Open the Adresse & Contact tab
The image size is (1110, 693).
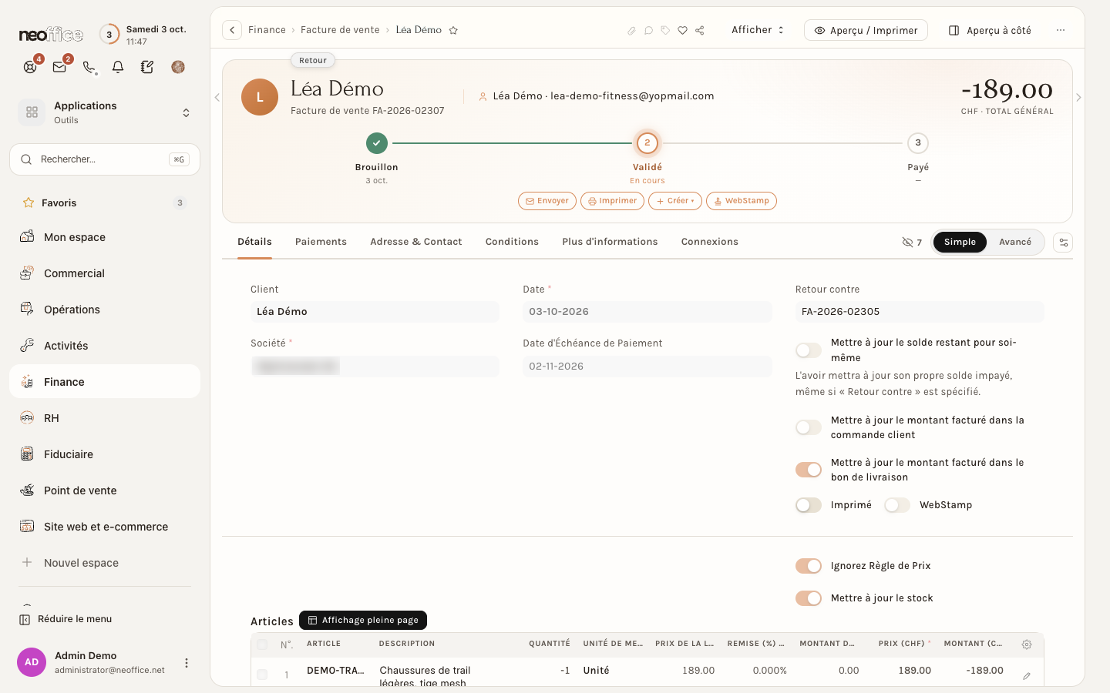[416, 242]
